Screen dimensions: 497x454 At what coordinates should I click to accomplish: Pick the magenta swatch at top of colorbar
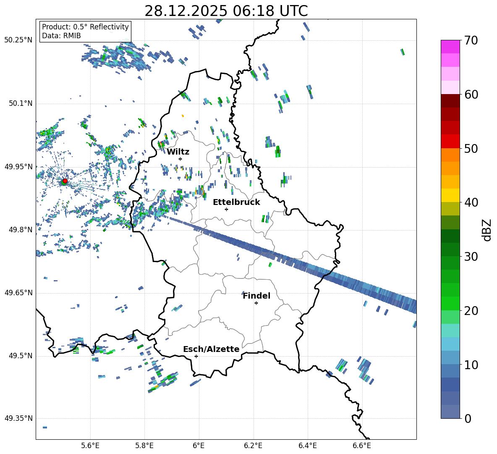coord(450,47)
